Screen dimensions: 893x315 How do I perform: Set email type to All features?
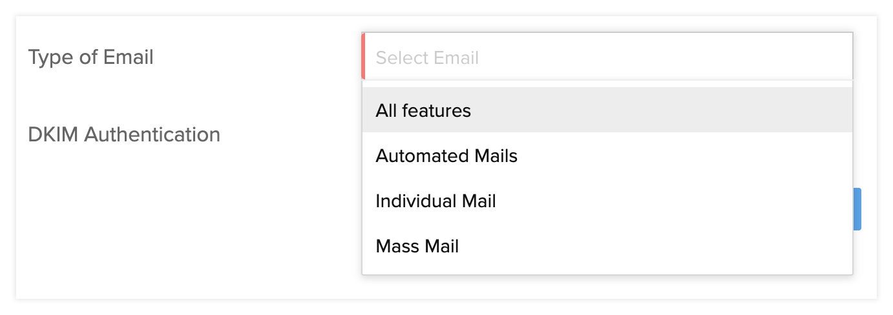(x=423, y=110)
